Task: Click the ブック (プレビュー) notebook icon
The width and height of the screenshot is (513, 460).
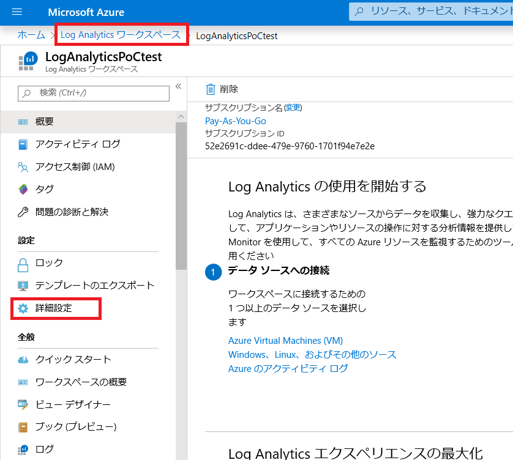Action: point(23,427)
